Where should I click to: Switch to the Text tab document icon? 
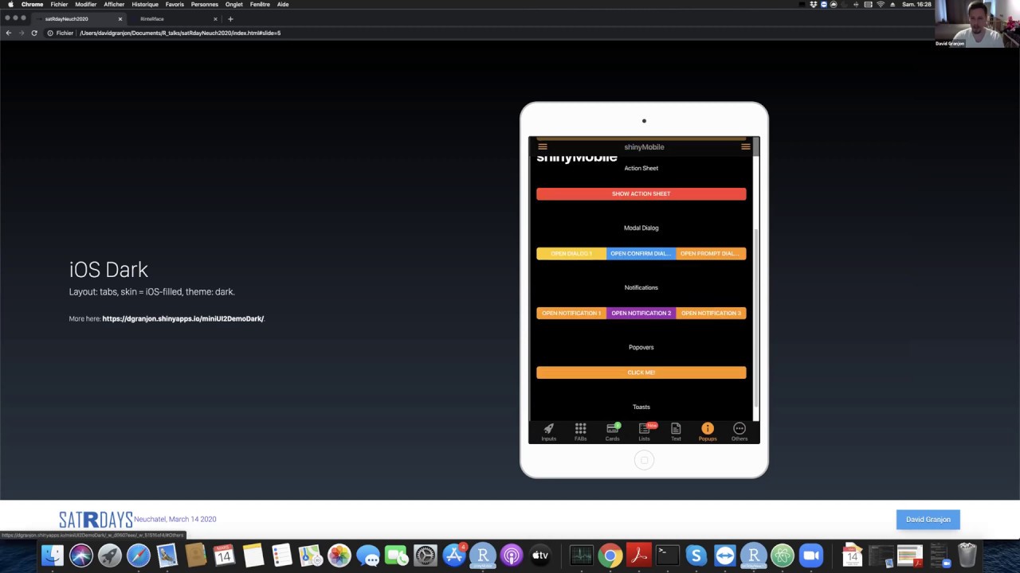point(676,428)
